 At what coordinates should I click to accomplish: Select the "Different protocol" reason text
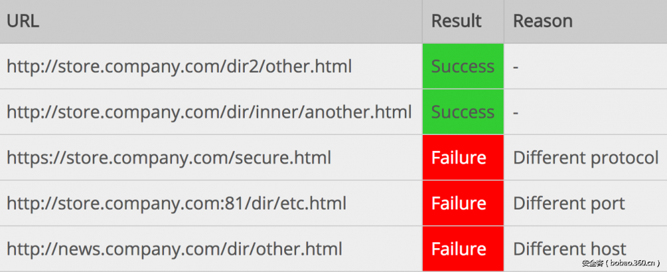point(586,158)
